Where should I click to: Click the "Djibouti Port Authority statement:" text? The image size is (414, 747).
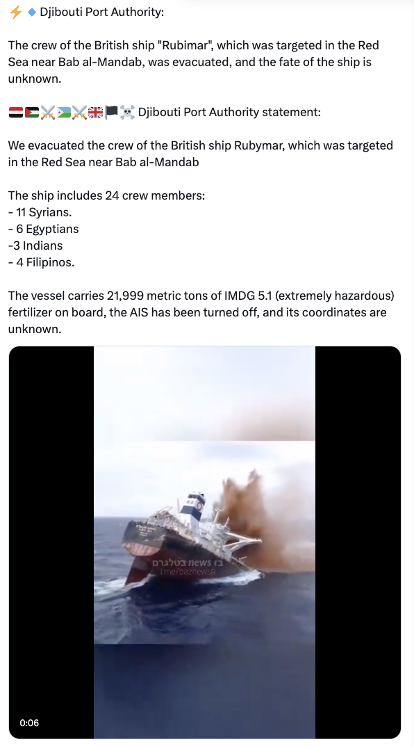click(x=229, y=112)
